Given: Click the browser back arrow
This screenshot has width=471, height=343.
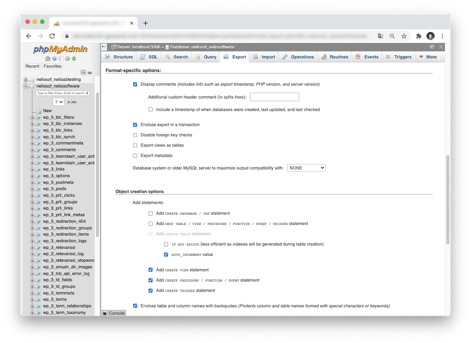Looking at the screenshot, I should pyautogui.click(x=29, y=36).
